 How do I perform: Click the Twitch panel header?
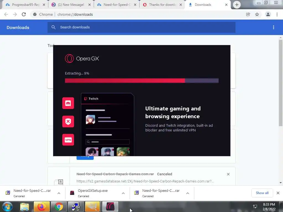(x=108, y=99)
